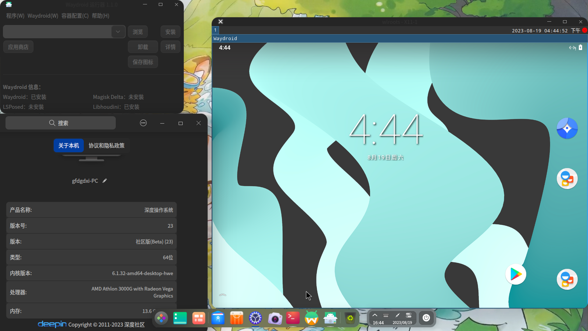Click the 类型 64位 row

click(92, 257)
